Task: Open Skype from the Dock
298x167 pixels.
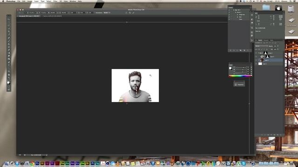Action: click(244, 163)
